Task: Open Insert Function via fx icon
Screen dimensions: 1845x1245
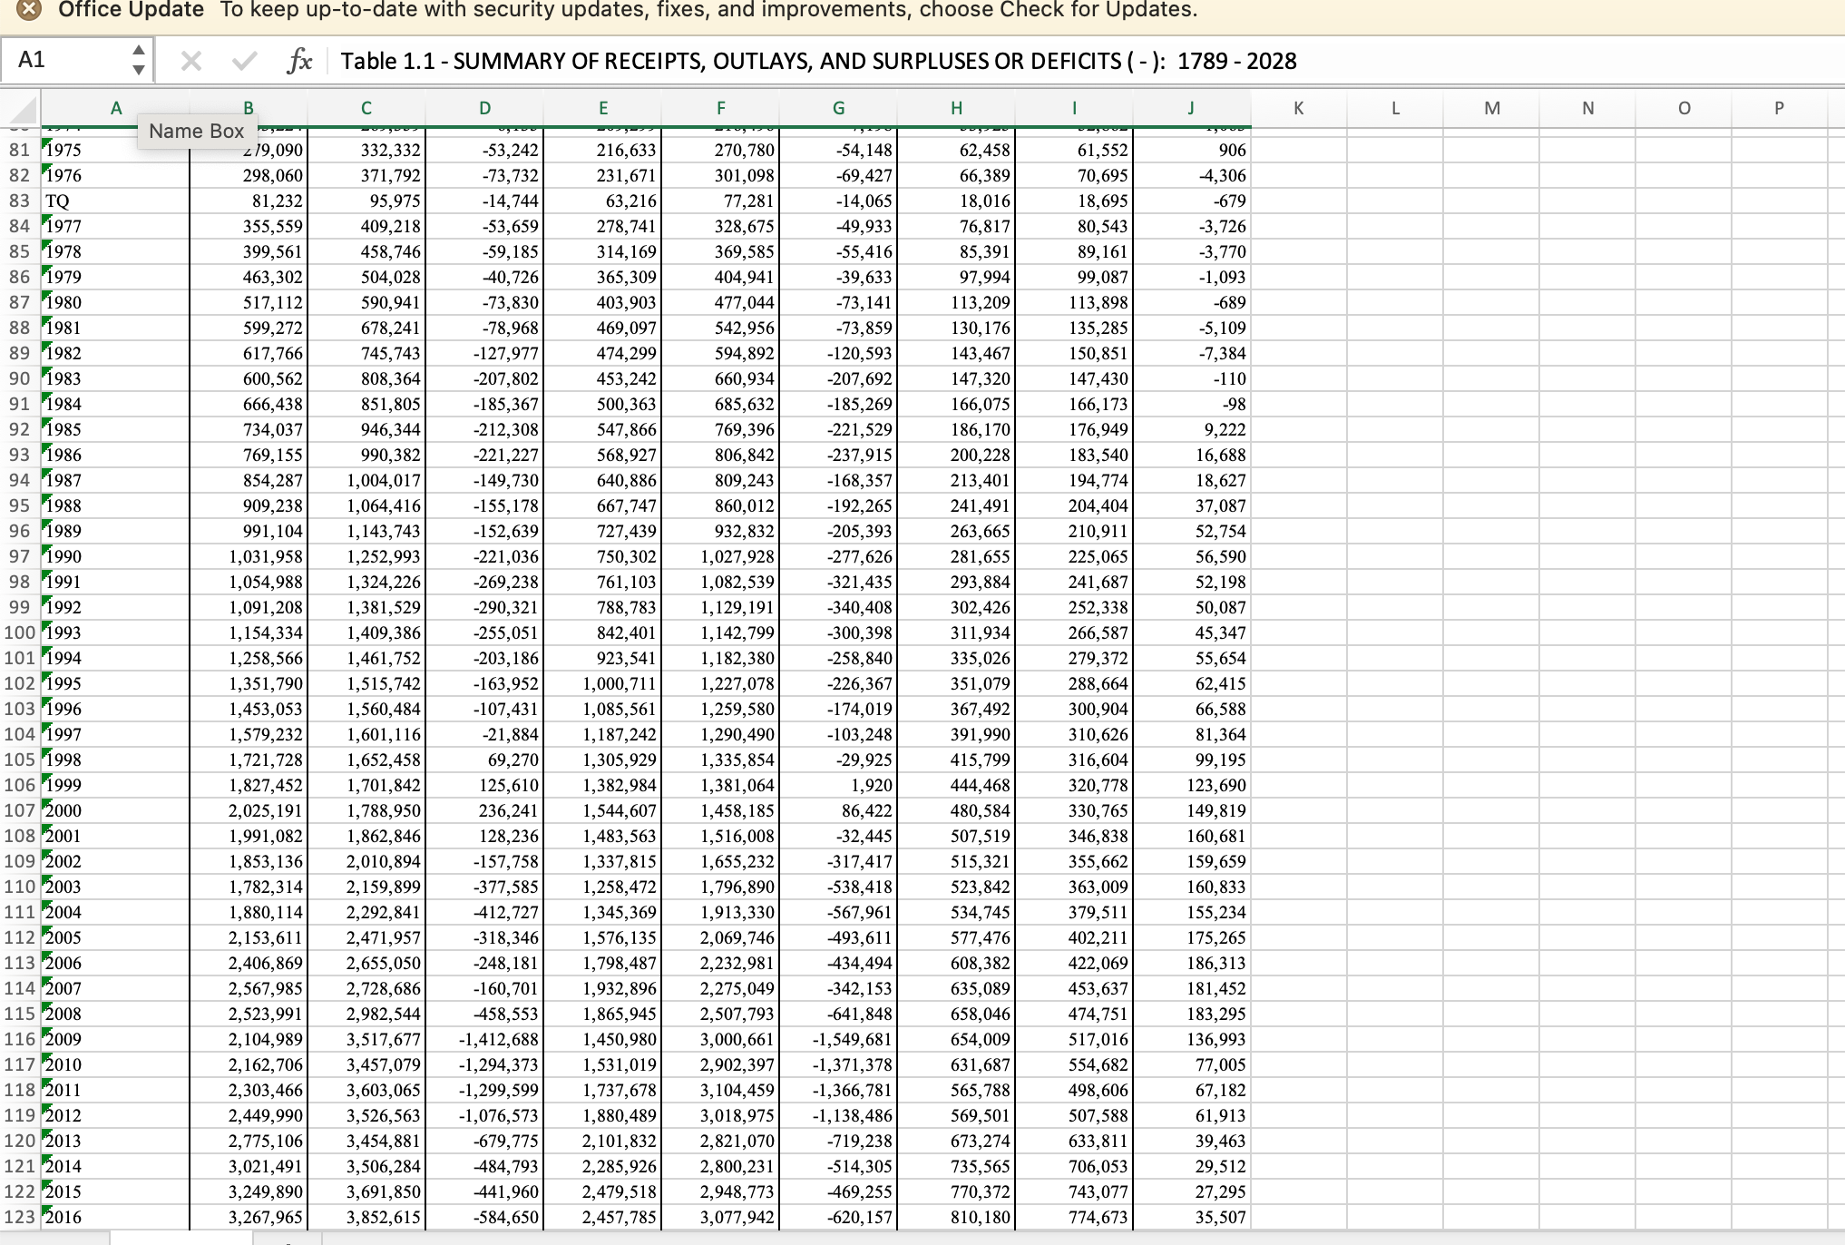Action: tap(298, 62)
